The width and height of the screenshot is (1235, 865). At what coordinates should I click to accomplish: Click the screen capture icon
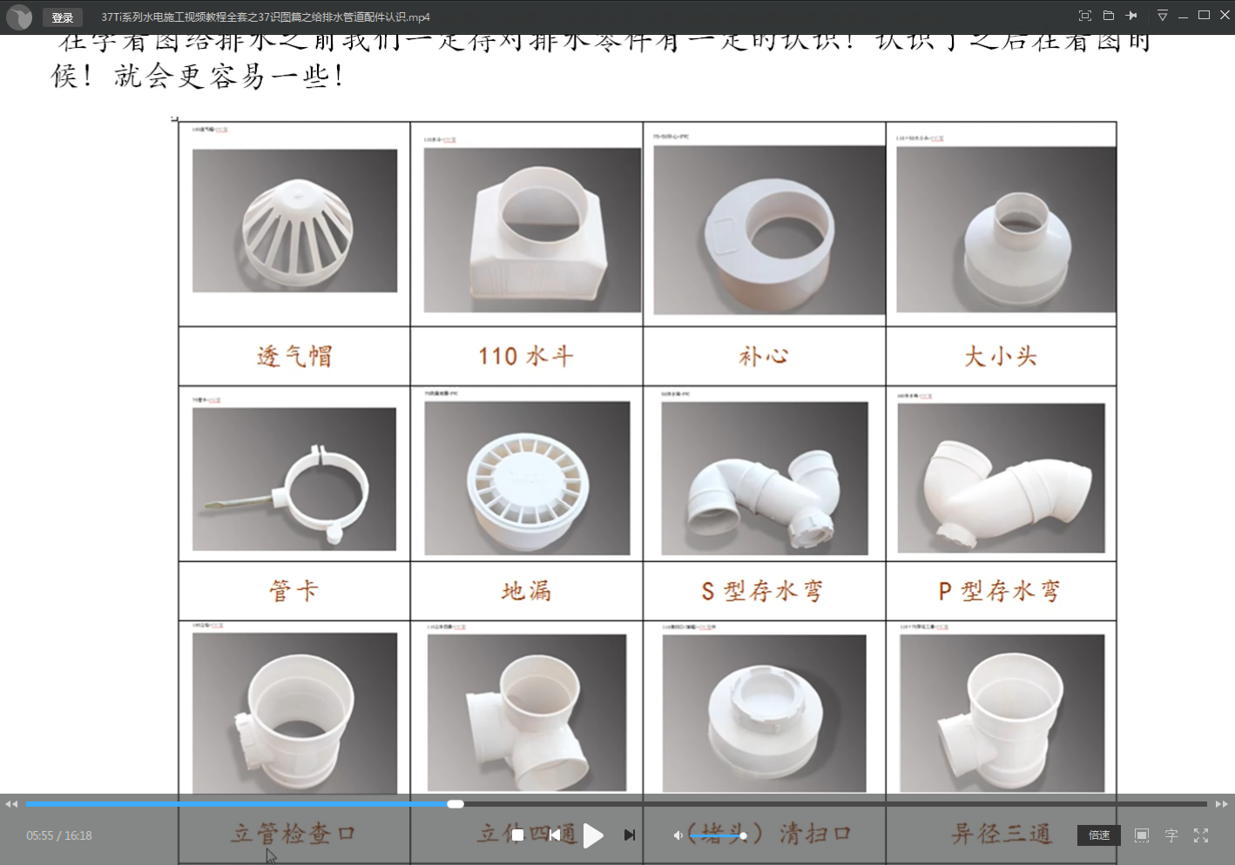point(1142,835)
